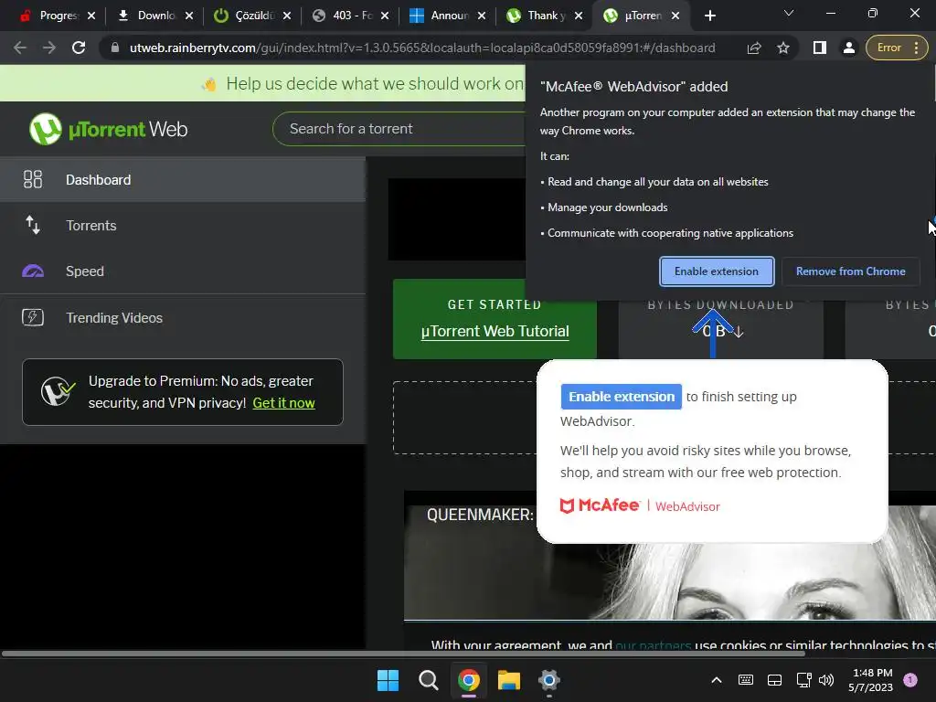Close the Download tab
Viewport: 936px width, 702px height.
coord(189,16)
